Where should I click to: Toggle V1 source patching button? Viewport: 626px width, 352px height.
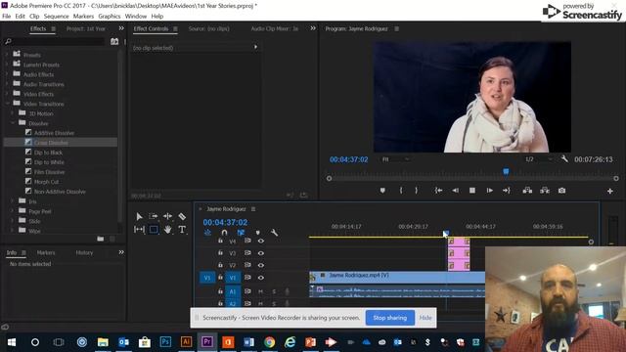tap(206, 278)
